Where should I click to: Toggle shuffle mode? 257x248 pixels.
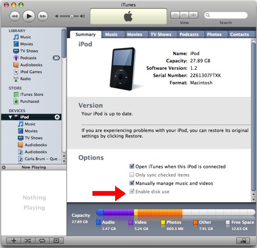coord(28,240)
